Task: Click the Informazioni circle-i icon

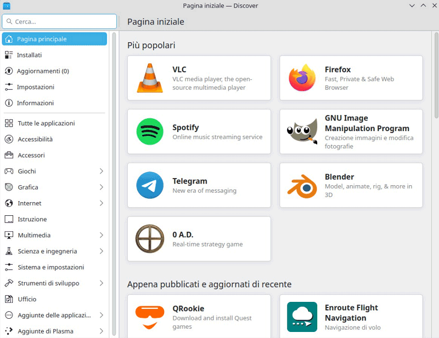Action: tap(9, 103)
